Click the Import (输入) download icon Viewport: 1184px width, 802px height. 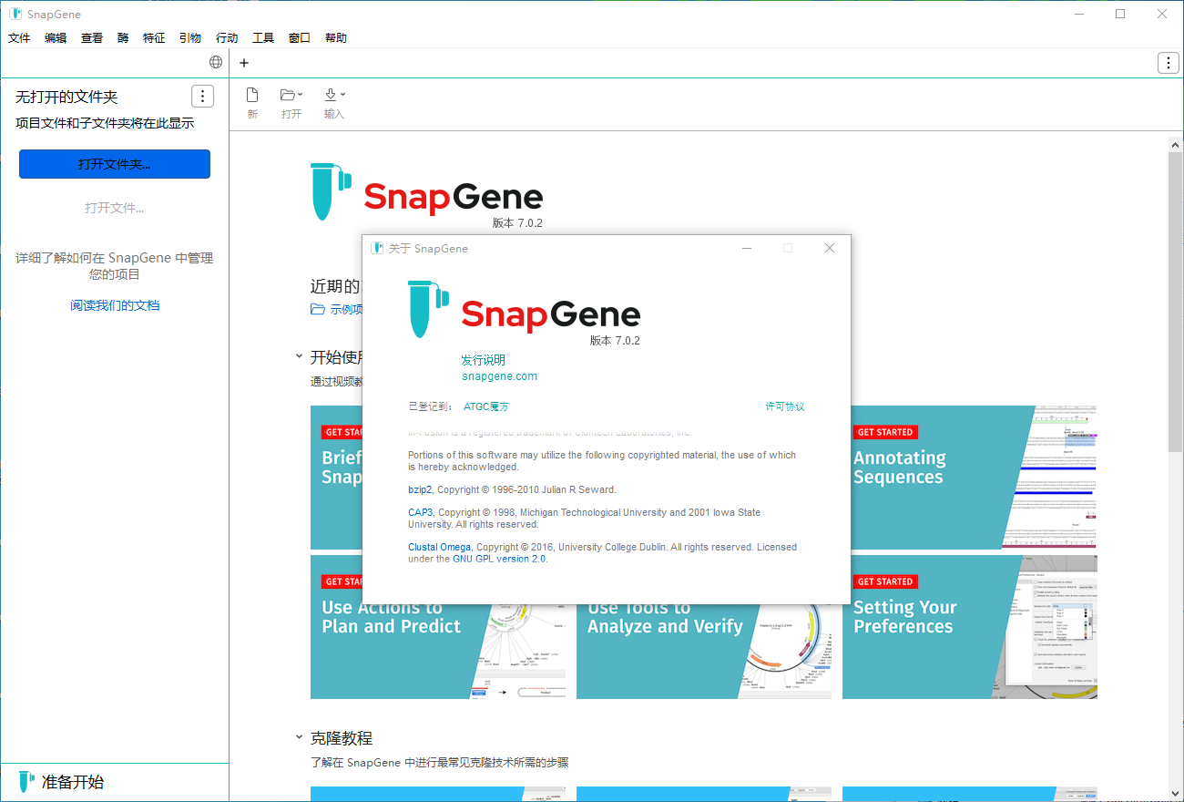click(x=331, y=95)
